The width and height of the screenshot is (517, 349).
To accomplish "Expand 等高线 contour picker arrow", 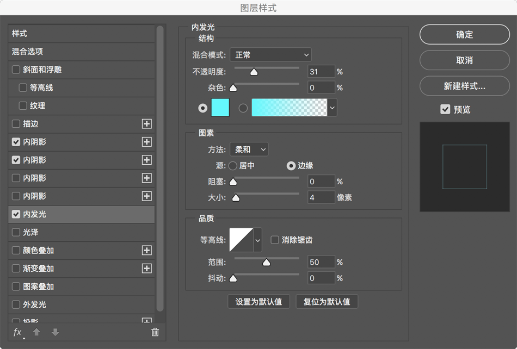I will (258, 240).
